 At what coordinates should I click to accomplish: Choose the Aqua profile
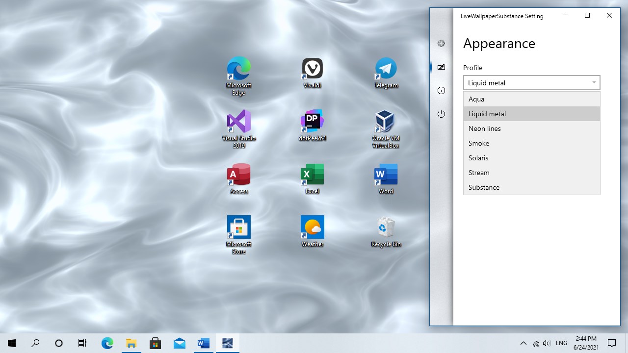click(x=531, y=99)
